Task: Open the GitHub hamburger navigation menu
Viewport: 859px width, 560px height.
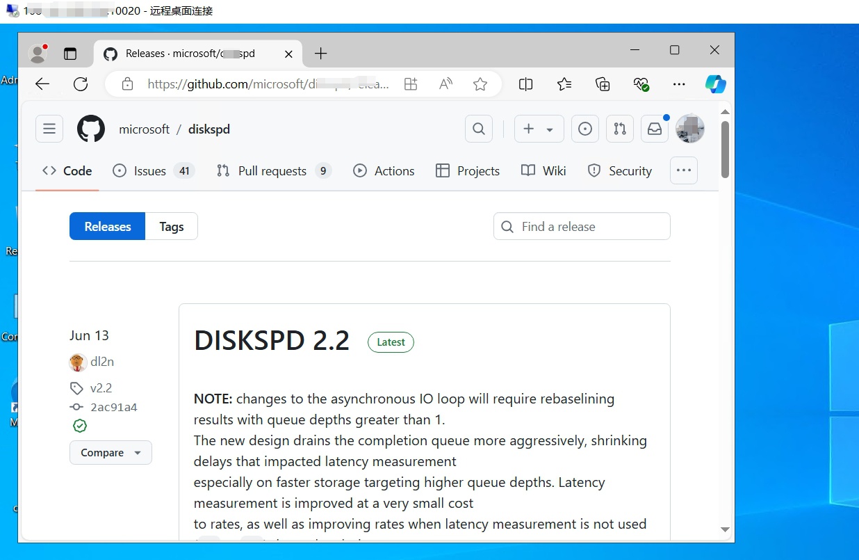Action: click(49, 129)
